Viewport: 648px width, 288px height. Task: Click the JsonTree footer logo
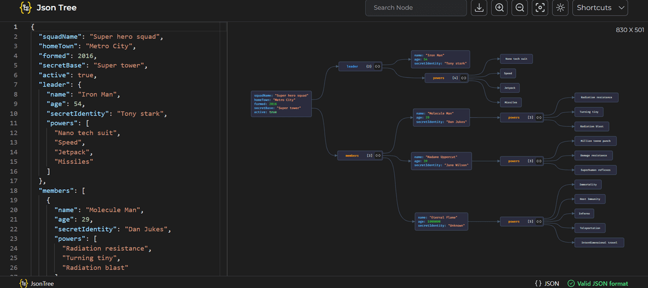coord(37,283)
